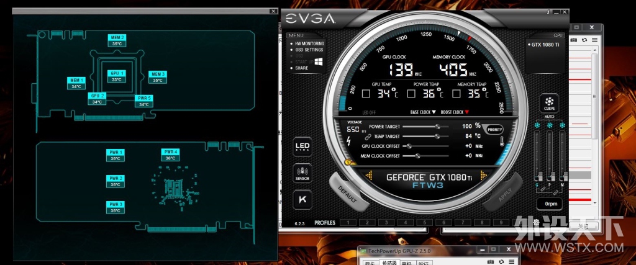
Task: Select profile slot 1
Action: pos(348,222)
